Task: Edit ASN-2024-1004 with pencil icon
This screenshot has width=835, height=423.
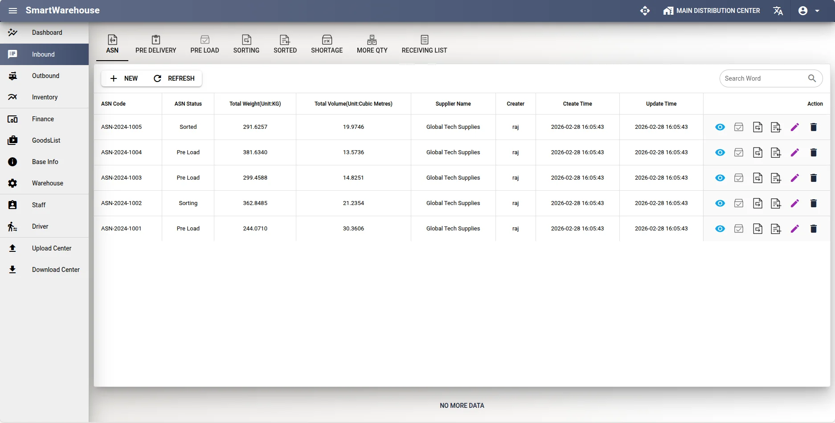Action: tap(795, 153)
